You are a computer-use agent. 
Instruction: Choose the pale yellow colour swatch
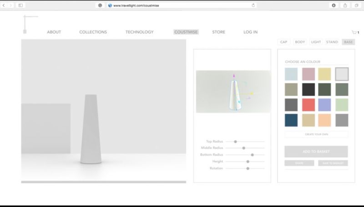click(324, 74)
